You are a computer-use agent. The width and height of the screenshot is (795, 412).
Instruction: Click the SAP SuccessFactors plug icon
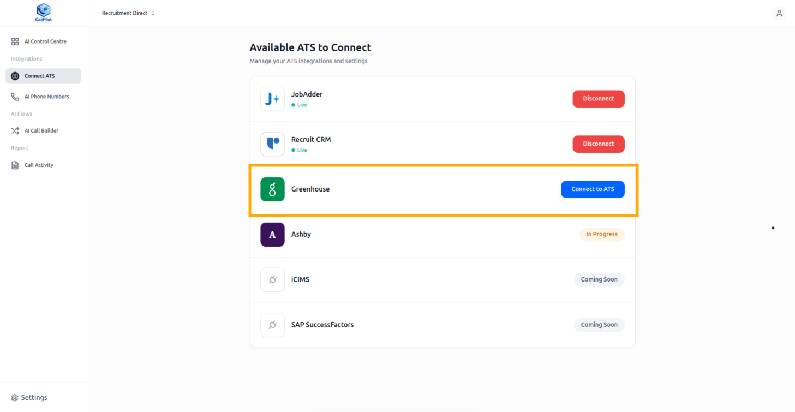click(x=272, y=325)
